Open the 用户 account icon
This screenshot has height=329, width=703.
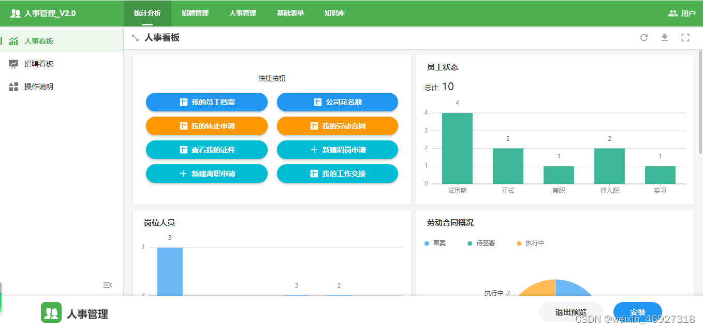[x=672, y=13]
